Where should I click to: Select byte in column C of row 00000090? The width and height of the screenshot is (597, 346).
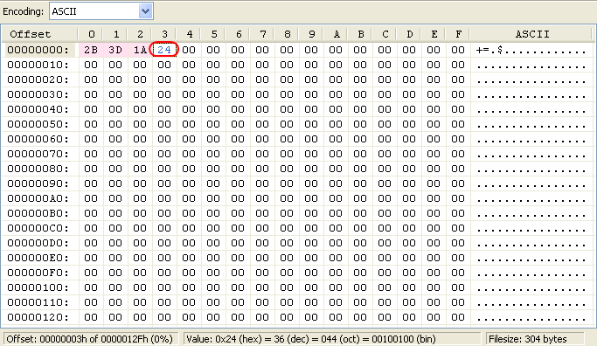point(385,183)
